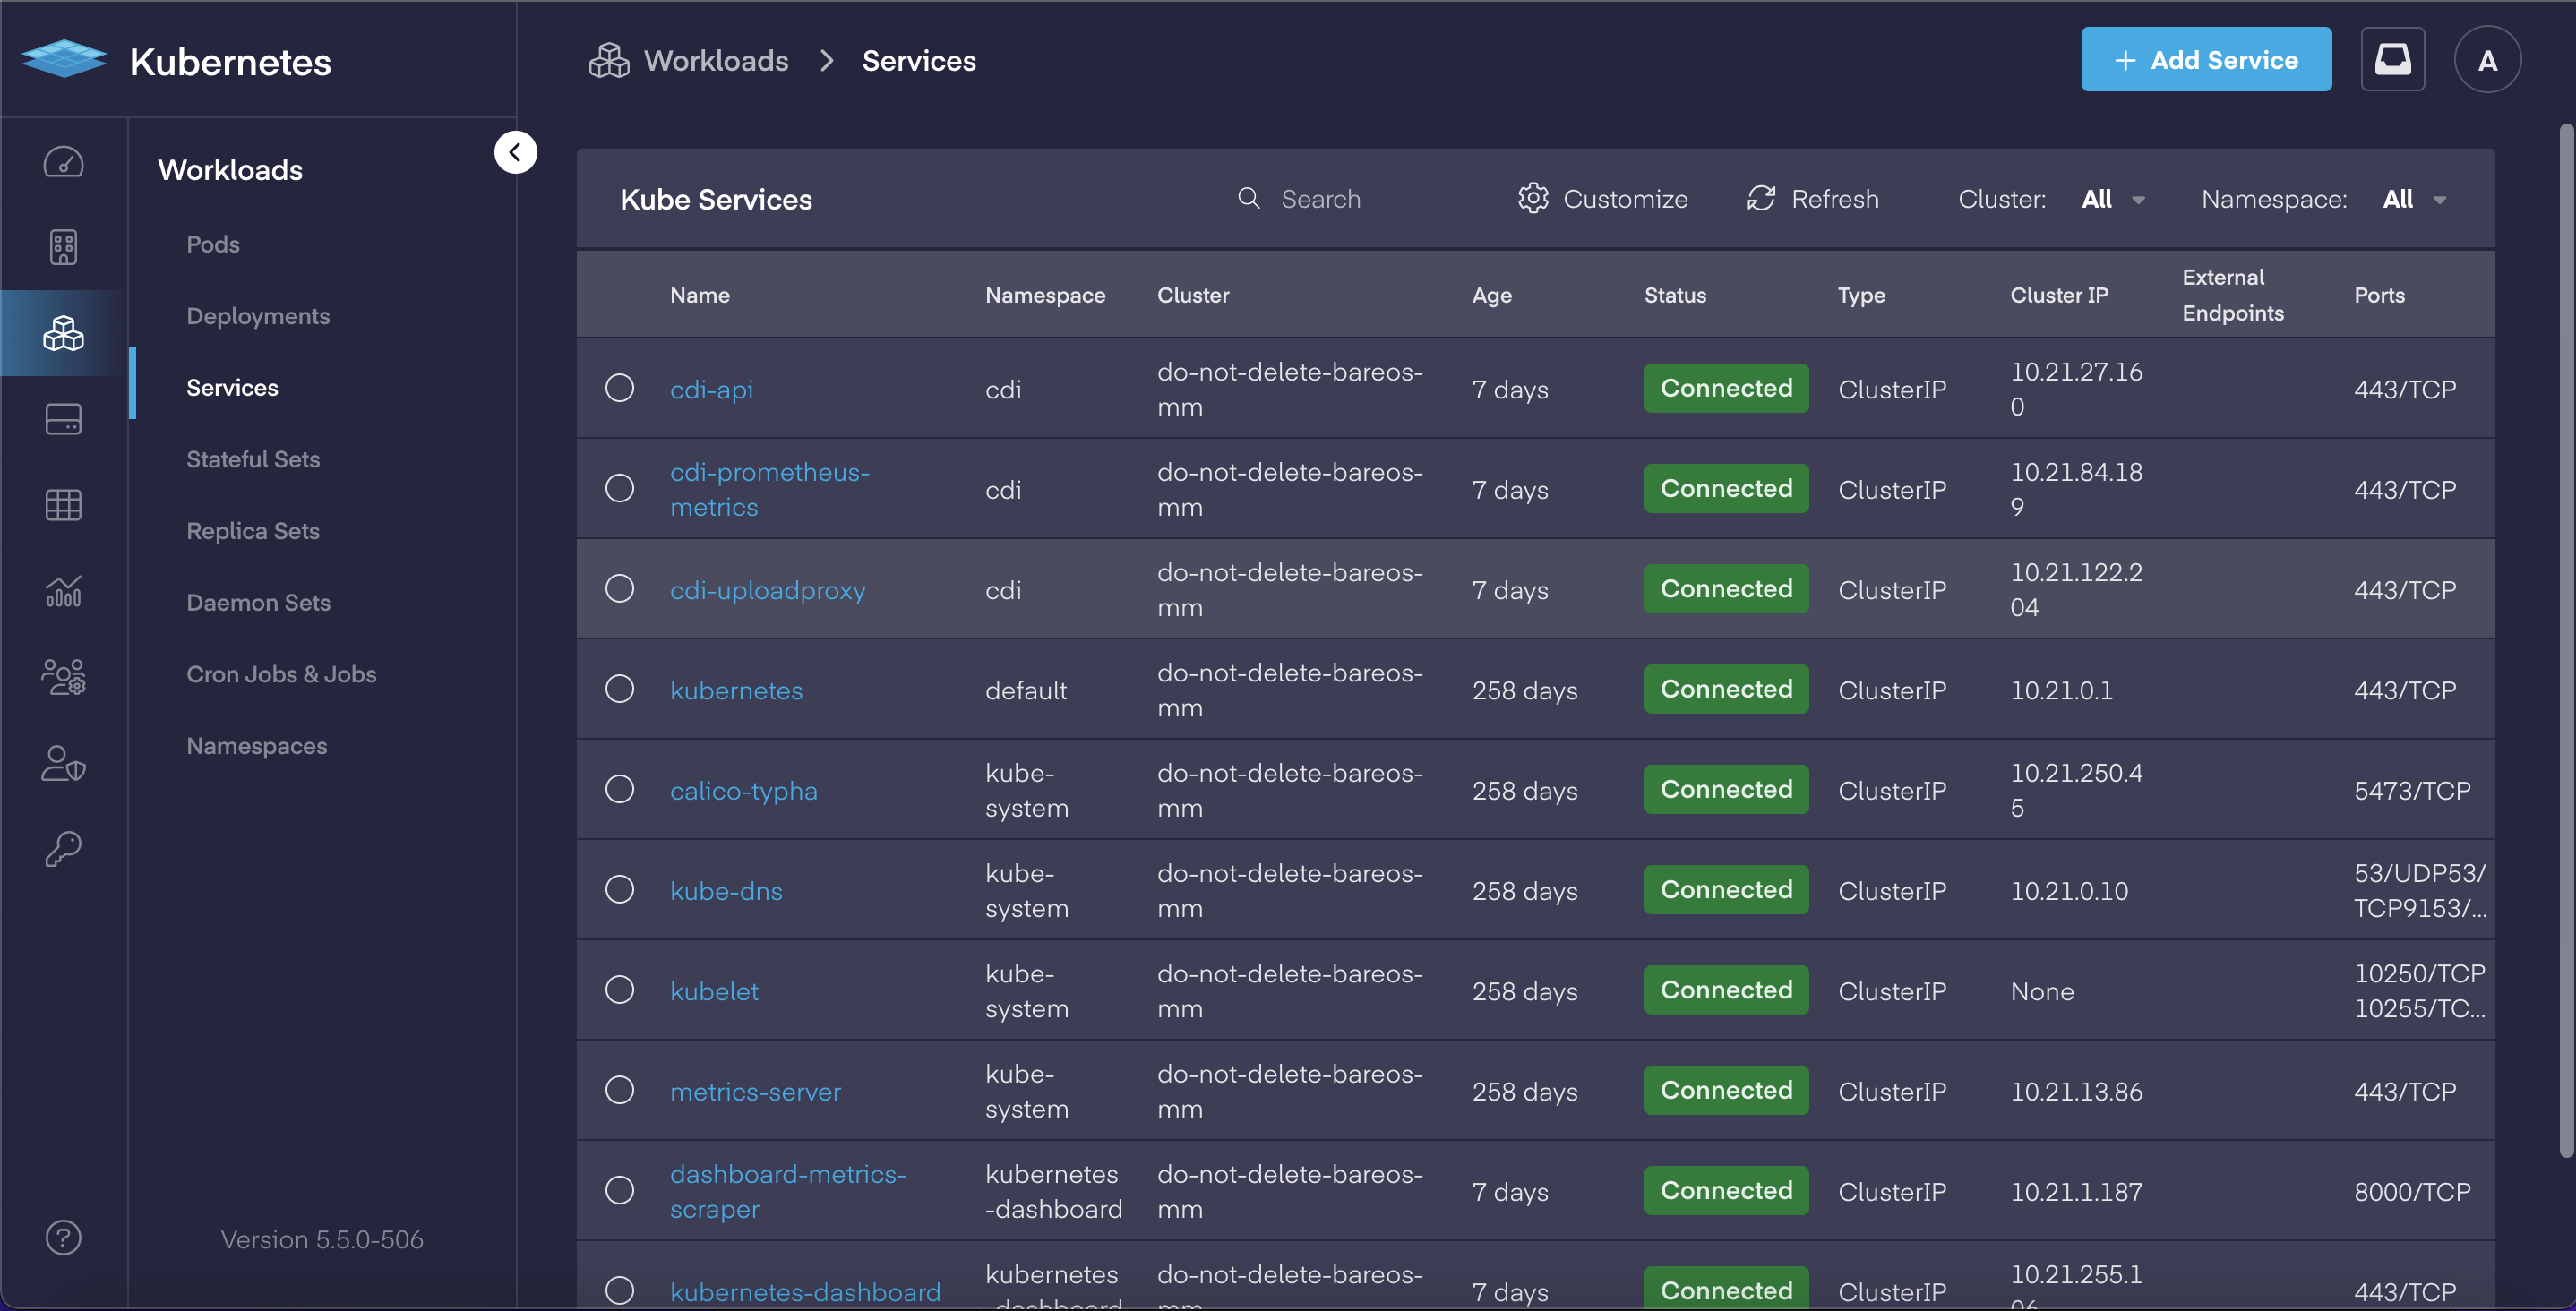This screenshot has height=1311, width=2576.
Task: Click the Refresh arrows icon
Action: (1761, 198)
